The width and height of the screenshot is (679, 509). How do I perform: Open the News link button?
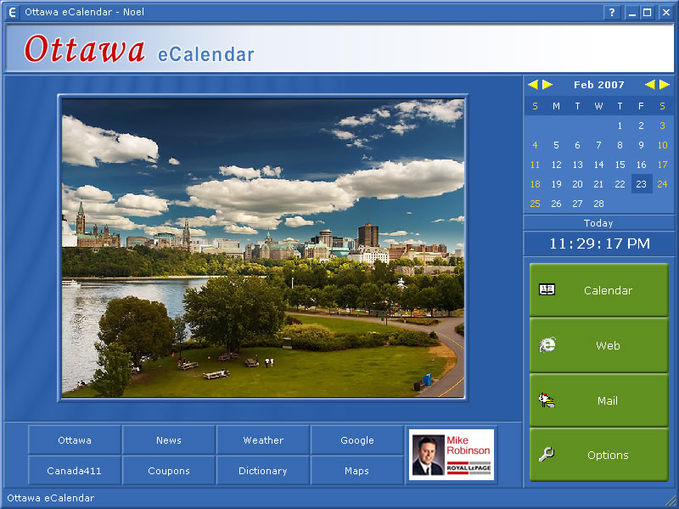pos(169,440)
